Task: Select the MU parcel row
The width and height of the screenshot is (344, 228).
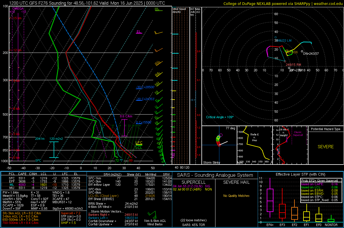Action: (x=44, y=188)
